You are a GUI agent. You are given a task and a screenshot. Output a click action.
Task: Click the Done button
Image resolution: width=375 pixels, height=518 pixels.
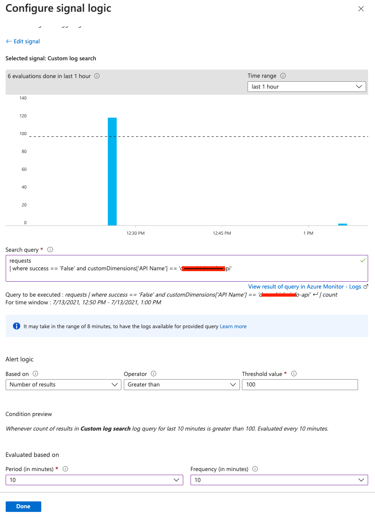point(23,506)
